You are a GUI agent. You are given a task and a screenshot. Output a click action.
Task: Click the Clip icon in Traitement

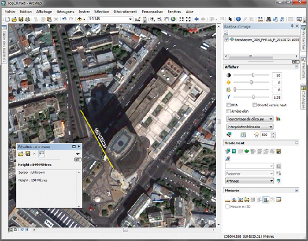pyautogui.click(x=234, y=151)
